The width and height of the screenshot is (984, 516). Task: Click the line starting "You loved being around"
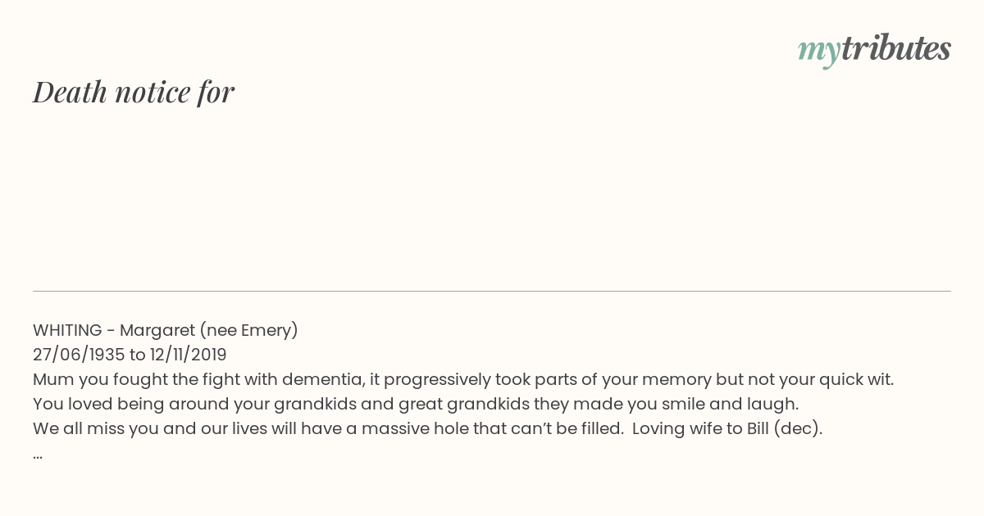(x=416, y=404)
